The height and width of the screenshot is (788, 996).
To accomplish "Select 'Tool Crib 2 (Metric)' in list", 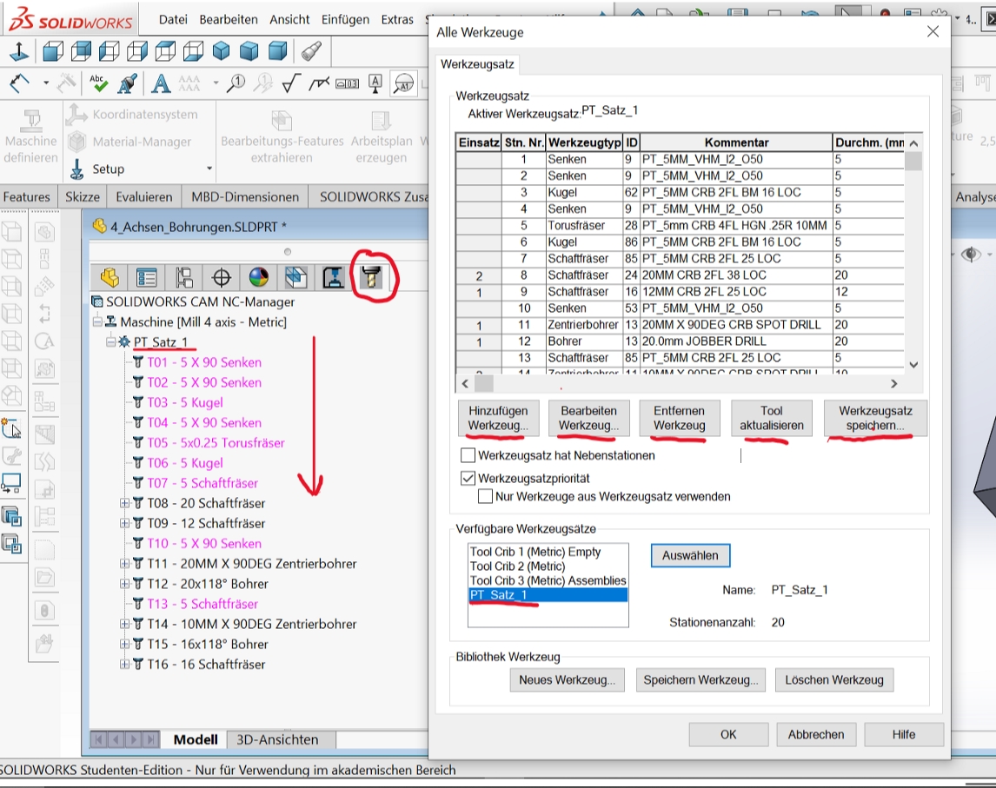I will [517, 566].
